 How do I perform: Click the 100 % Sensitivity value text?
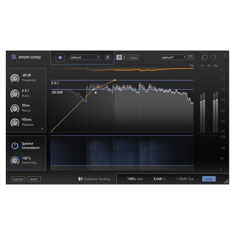point(26,158)
